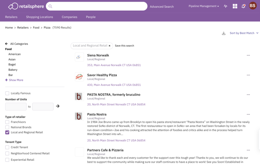260x164 pixels.
Task: Open the Sort by Best Match dropdown
Action: [244, 33]
